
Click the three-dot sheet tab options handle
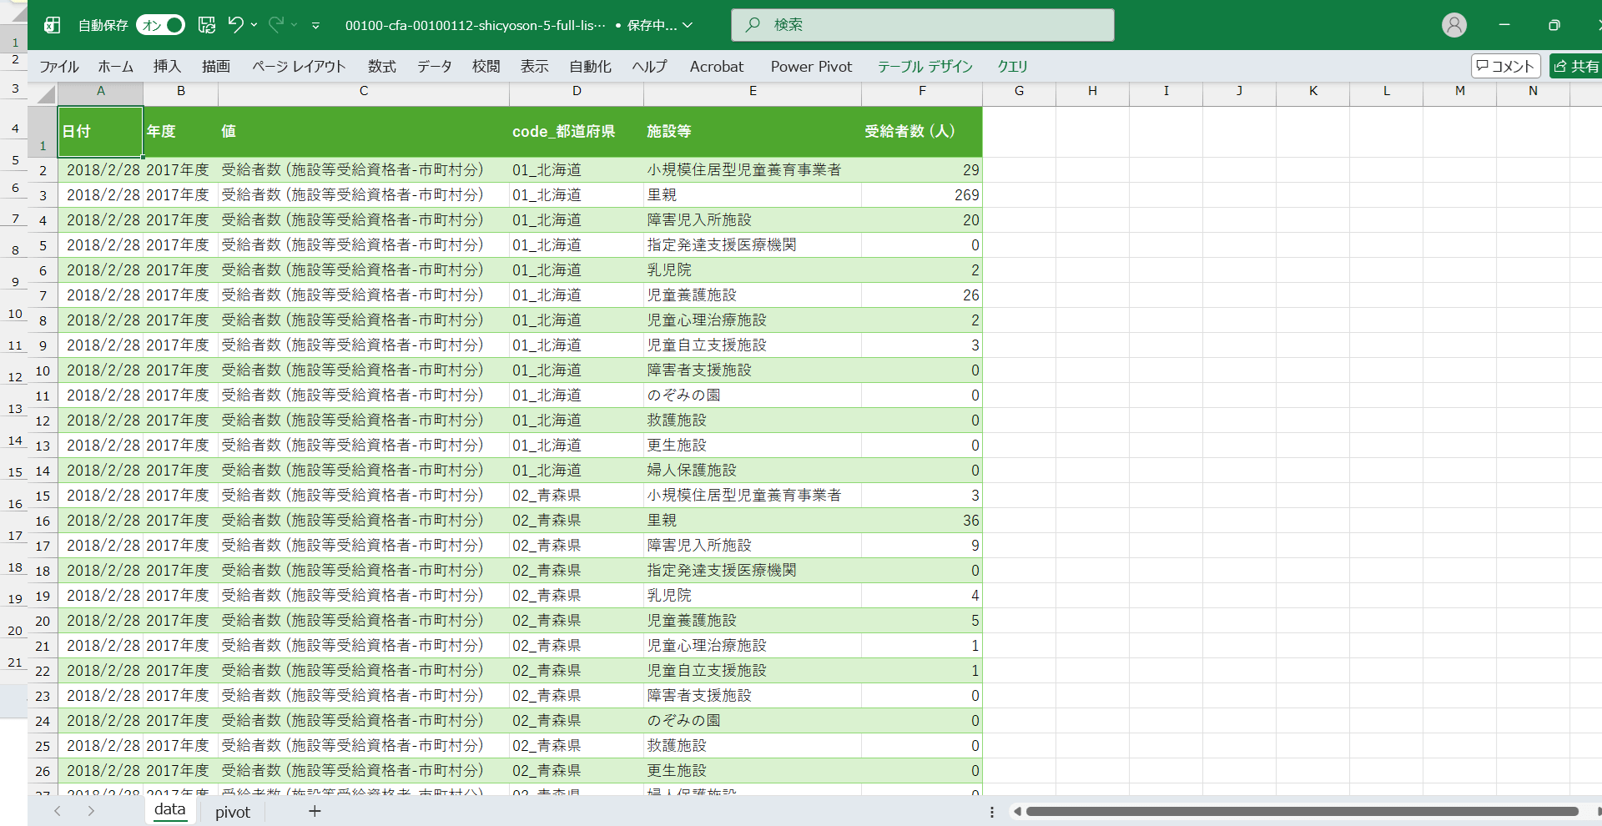point(991,812)
